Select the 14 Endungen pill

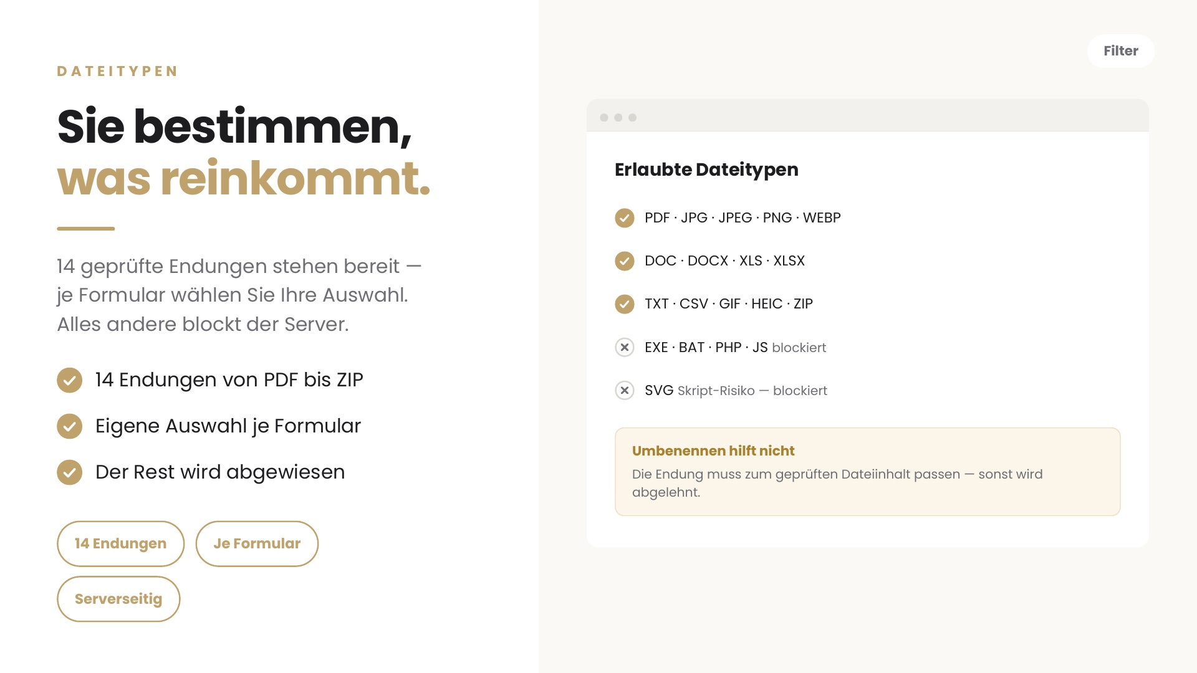click(120, 543)
